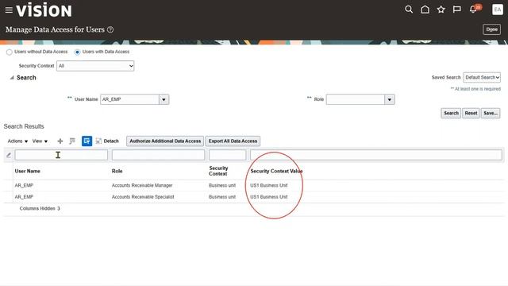Toggle the Query By Example icon
Viewport: 508px width, 286px height.
(x=87, y=141)
